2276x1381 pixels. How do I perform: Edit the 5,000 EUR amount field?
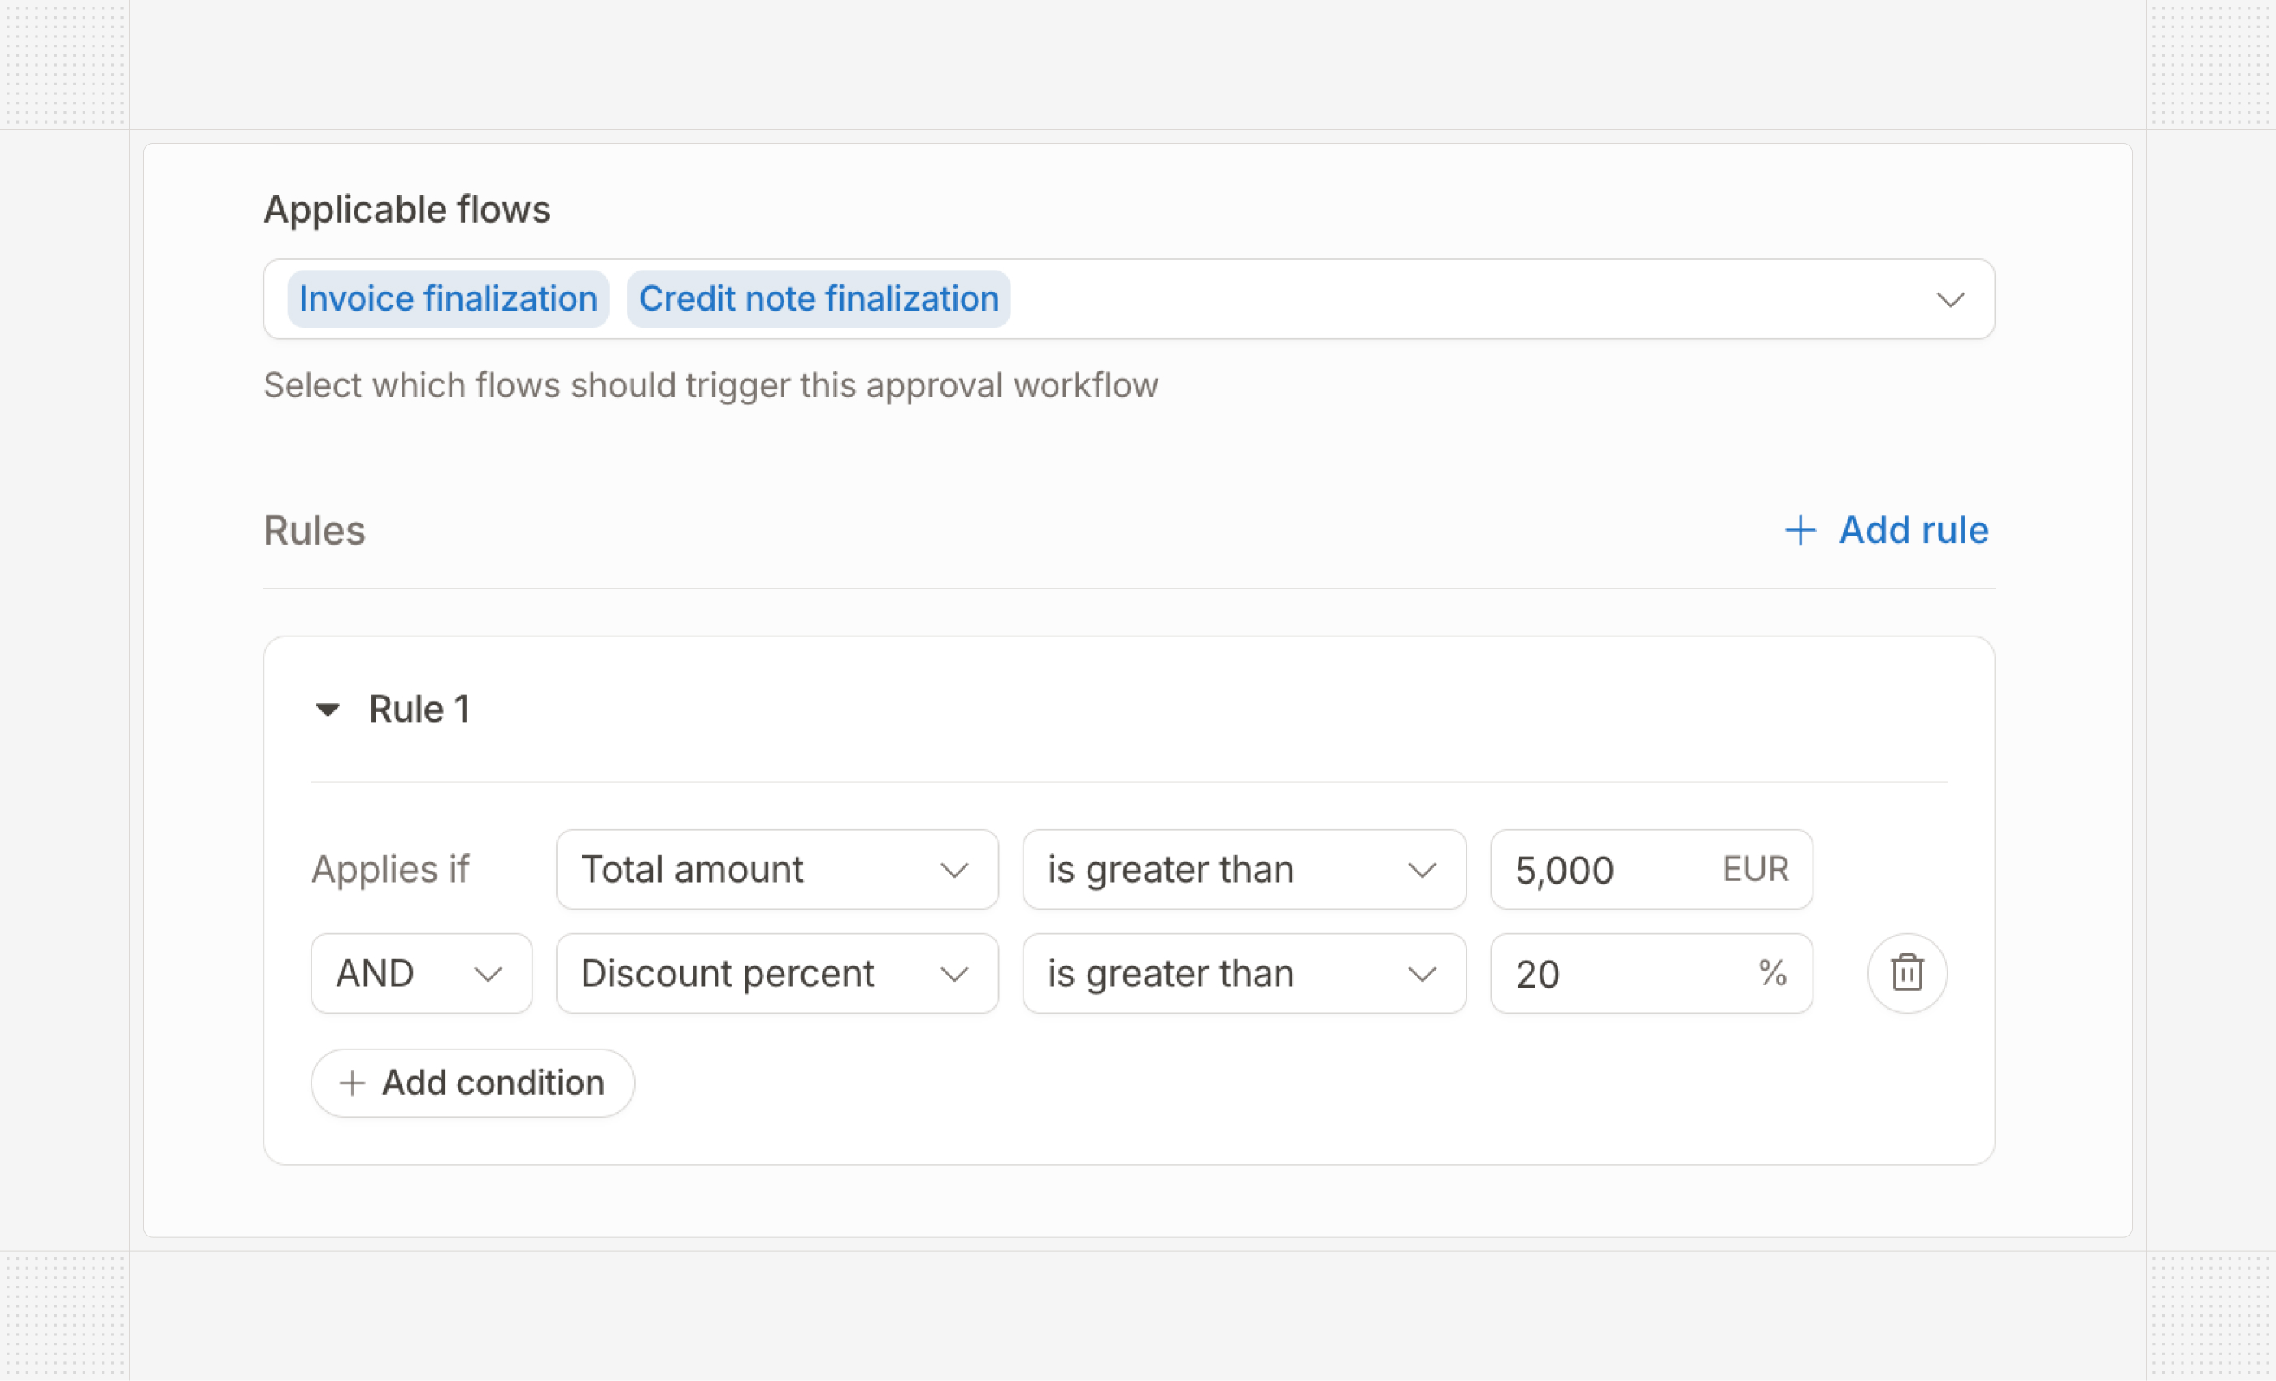1652,869
